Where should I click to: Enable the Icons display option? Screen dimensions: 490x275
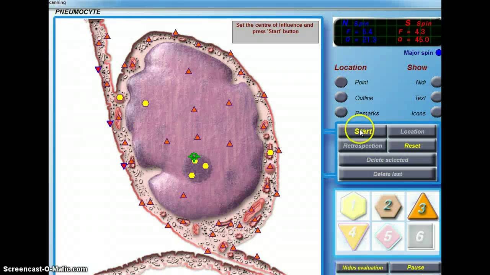[436, 113]
